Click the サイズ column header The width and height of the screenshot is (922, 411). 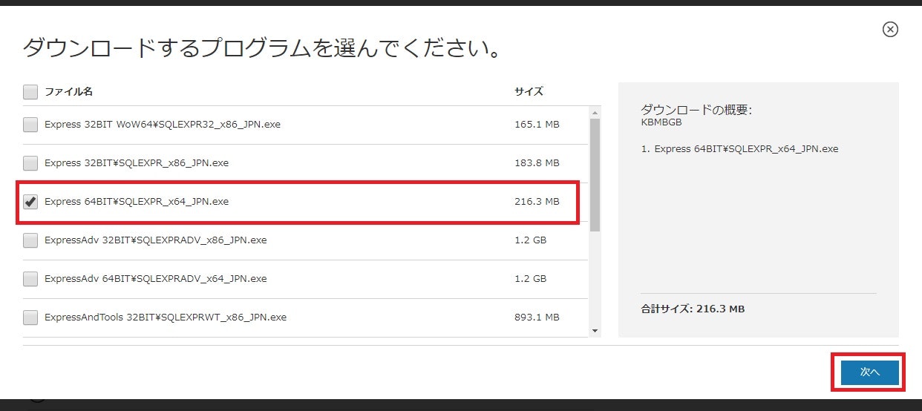[529, 92]
